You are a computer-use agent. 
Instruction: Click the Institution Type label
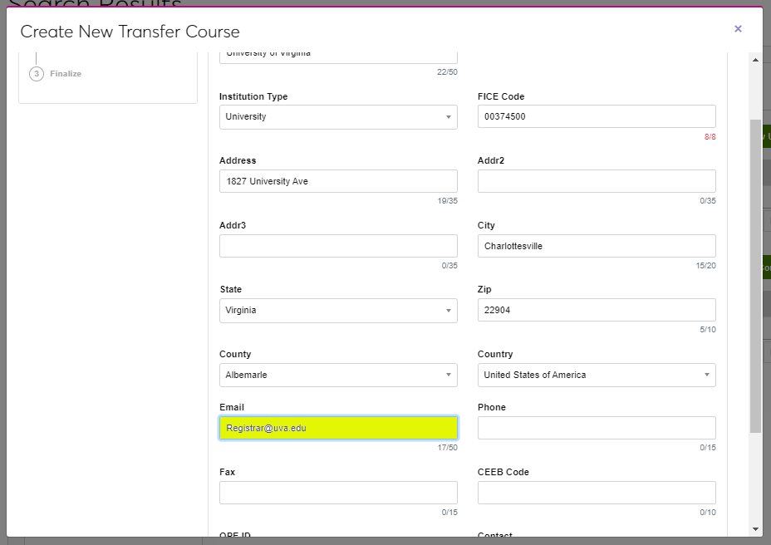[x=253, y=96]
